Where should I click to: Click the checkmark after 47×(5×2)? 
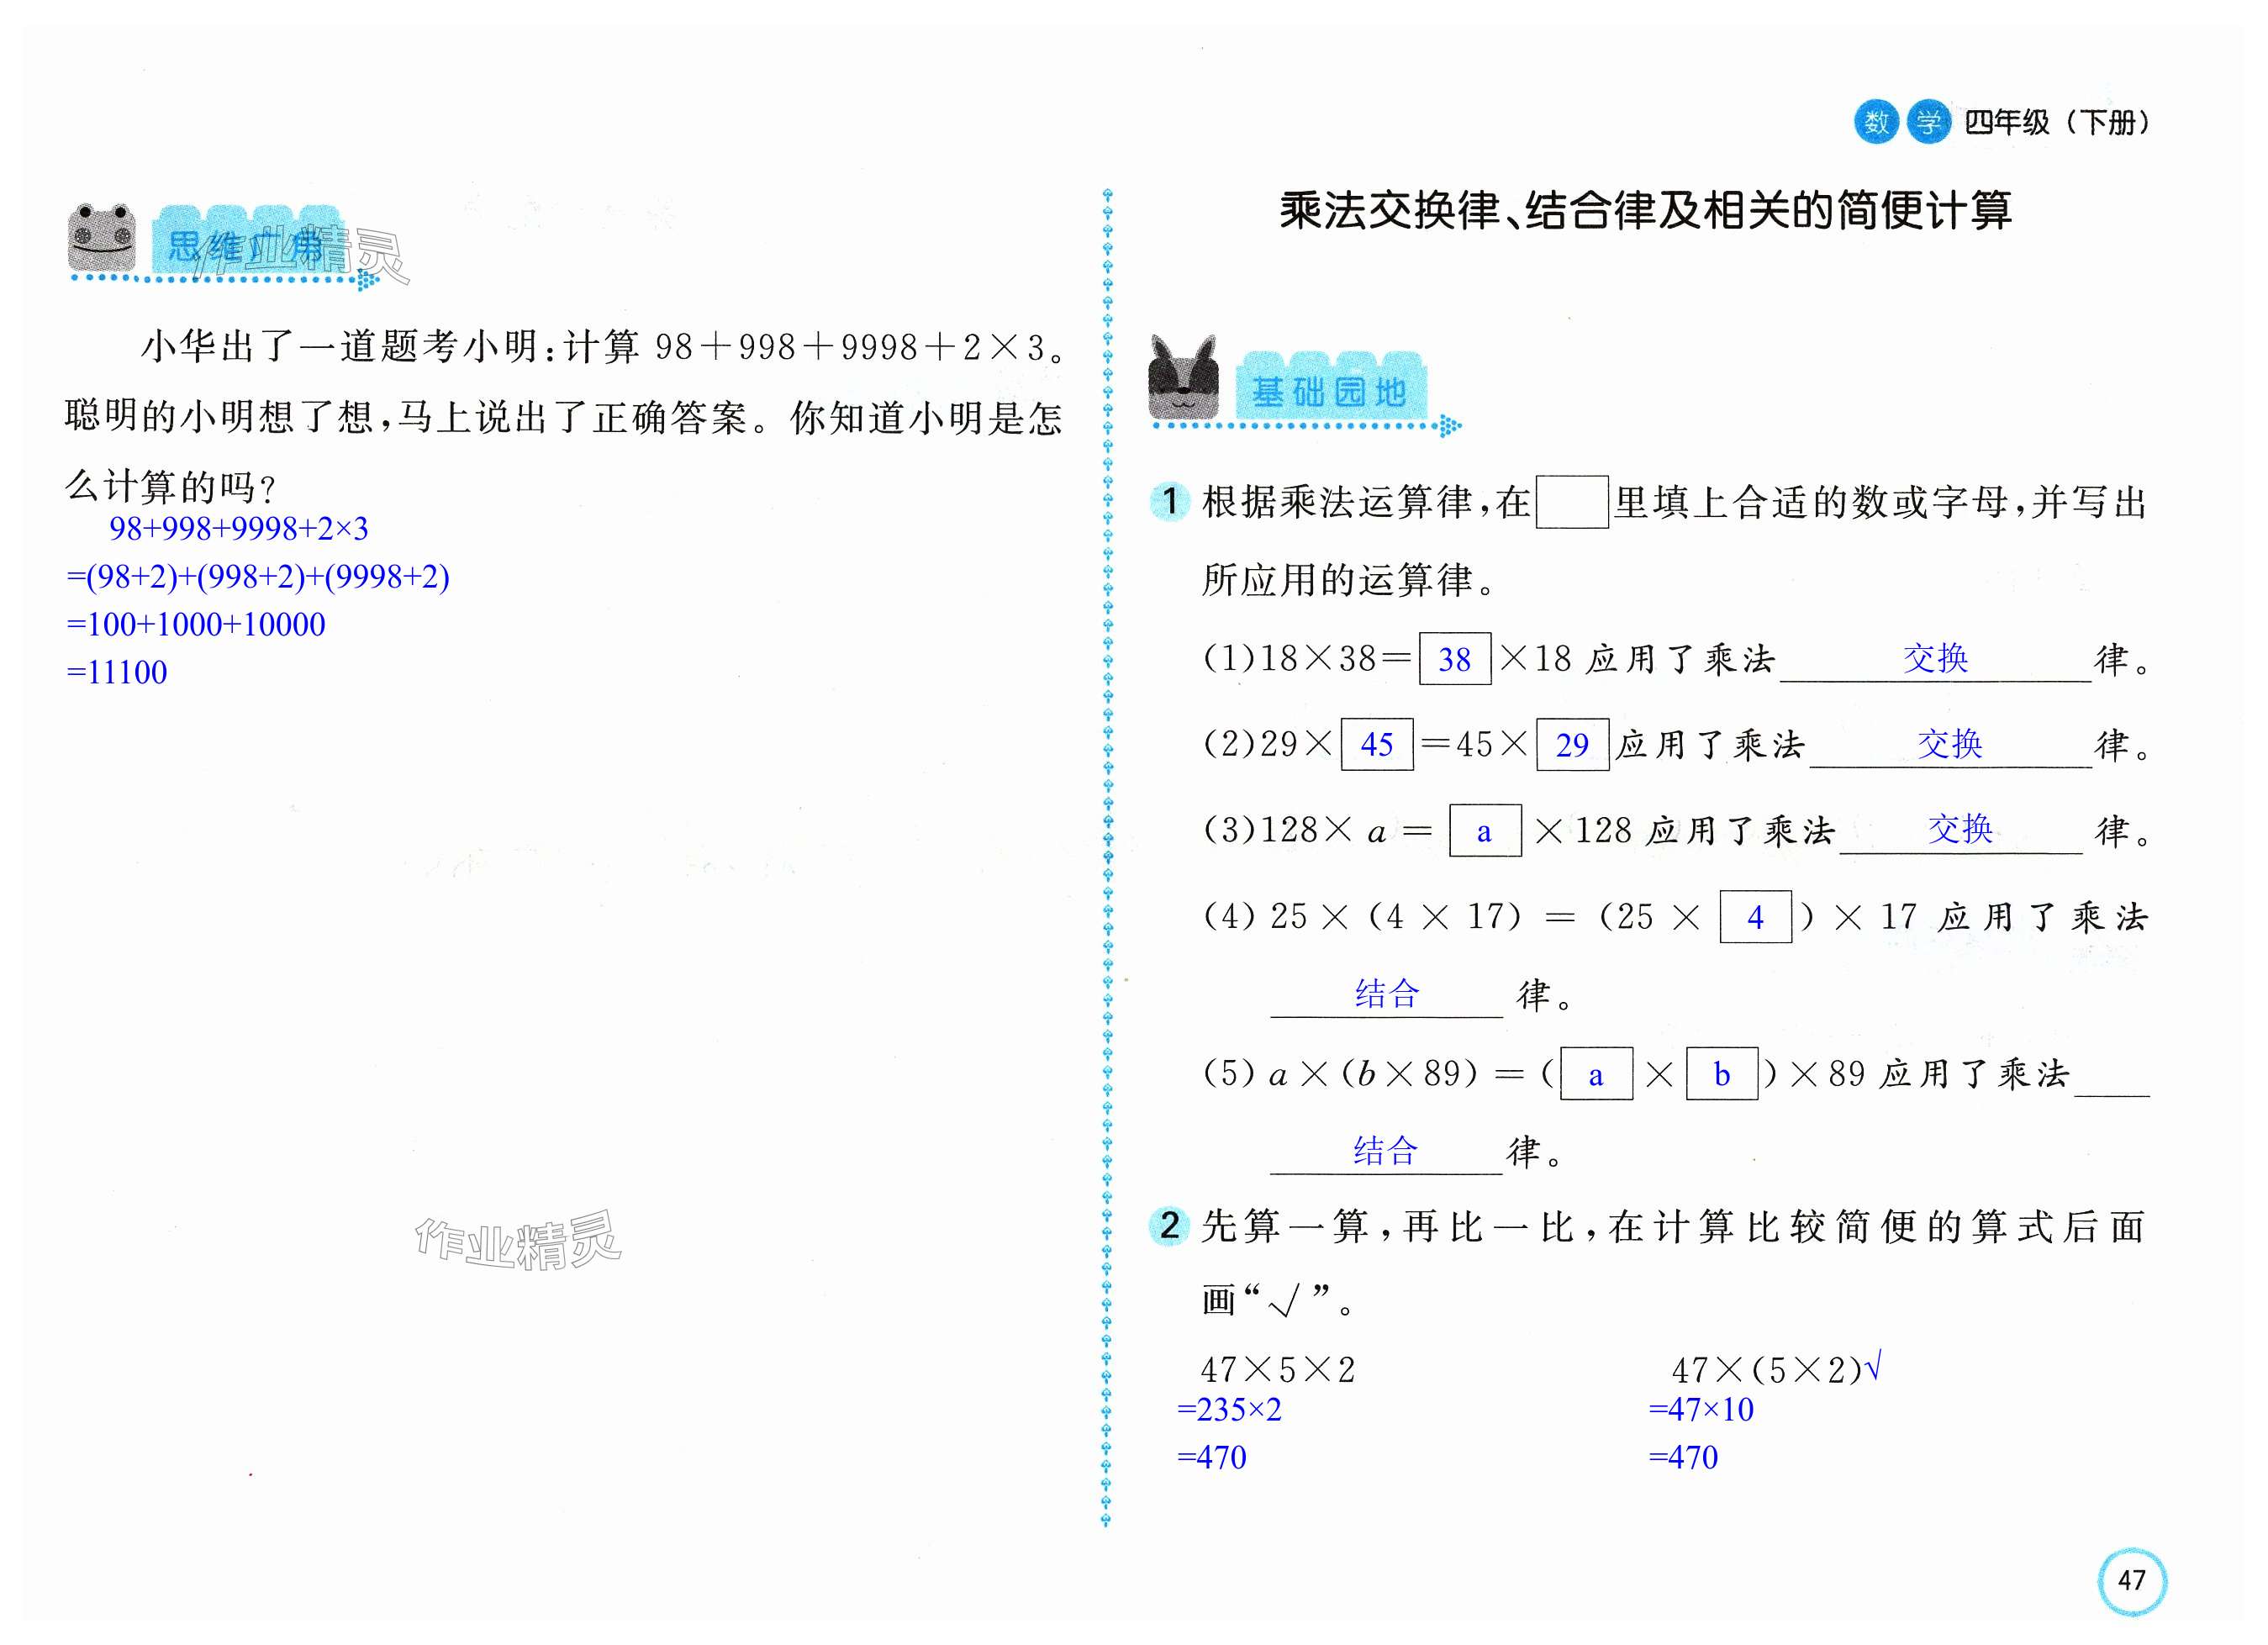1873,1366
